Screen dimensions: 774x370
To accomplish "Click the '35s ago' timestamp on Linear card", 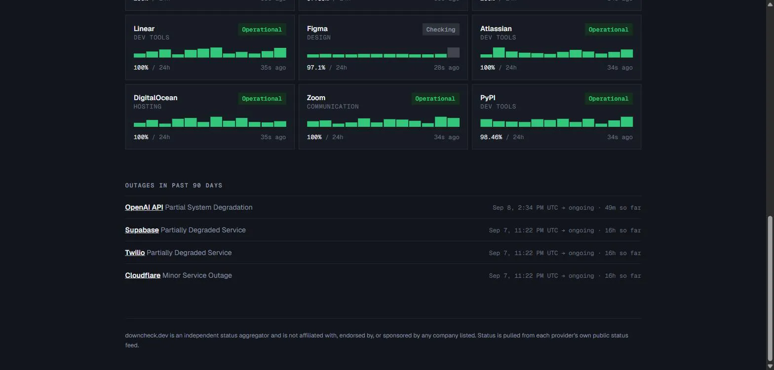I will pos(273,68).
